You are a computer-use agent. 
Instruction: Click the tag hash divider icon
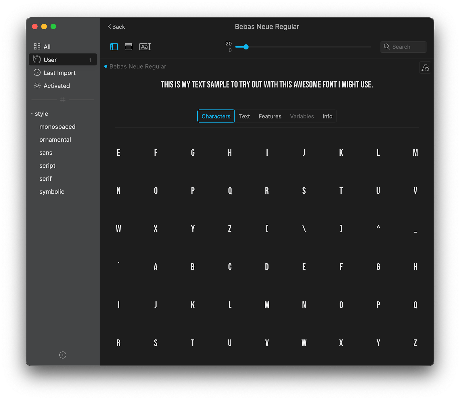click(x=63, y=100)
